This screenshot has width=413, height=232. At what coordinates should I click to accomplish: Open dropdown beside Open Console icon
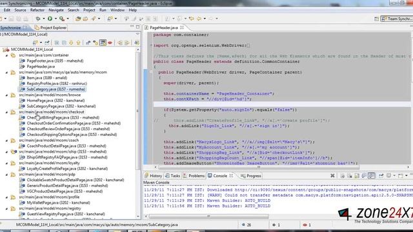pyautogui.click(x=406, y=176)
